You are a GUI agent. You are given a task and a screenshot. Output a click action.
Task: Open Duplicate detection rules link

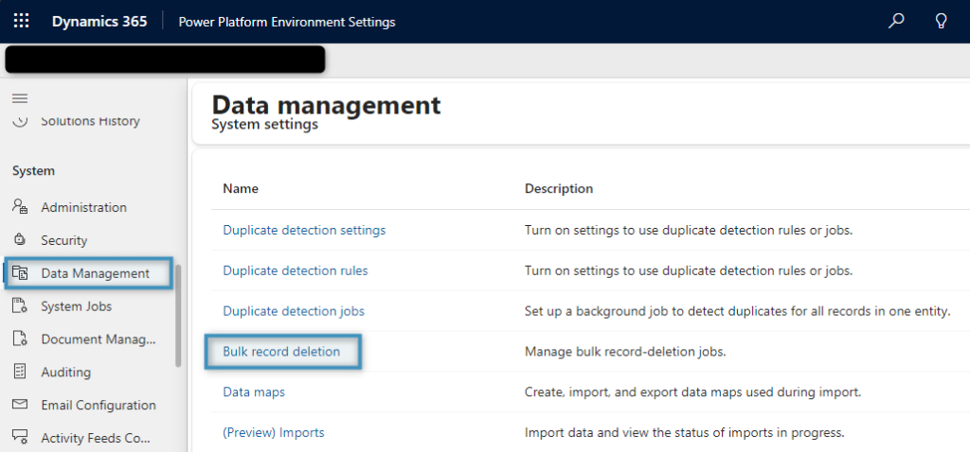(x=296, y=270)
